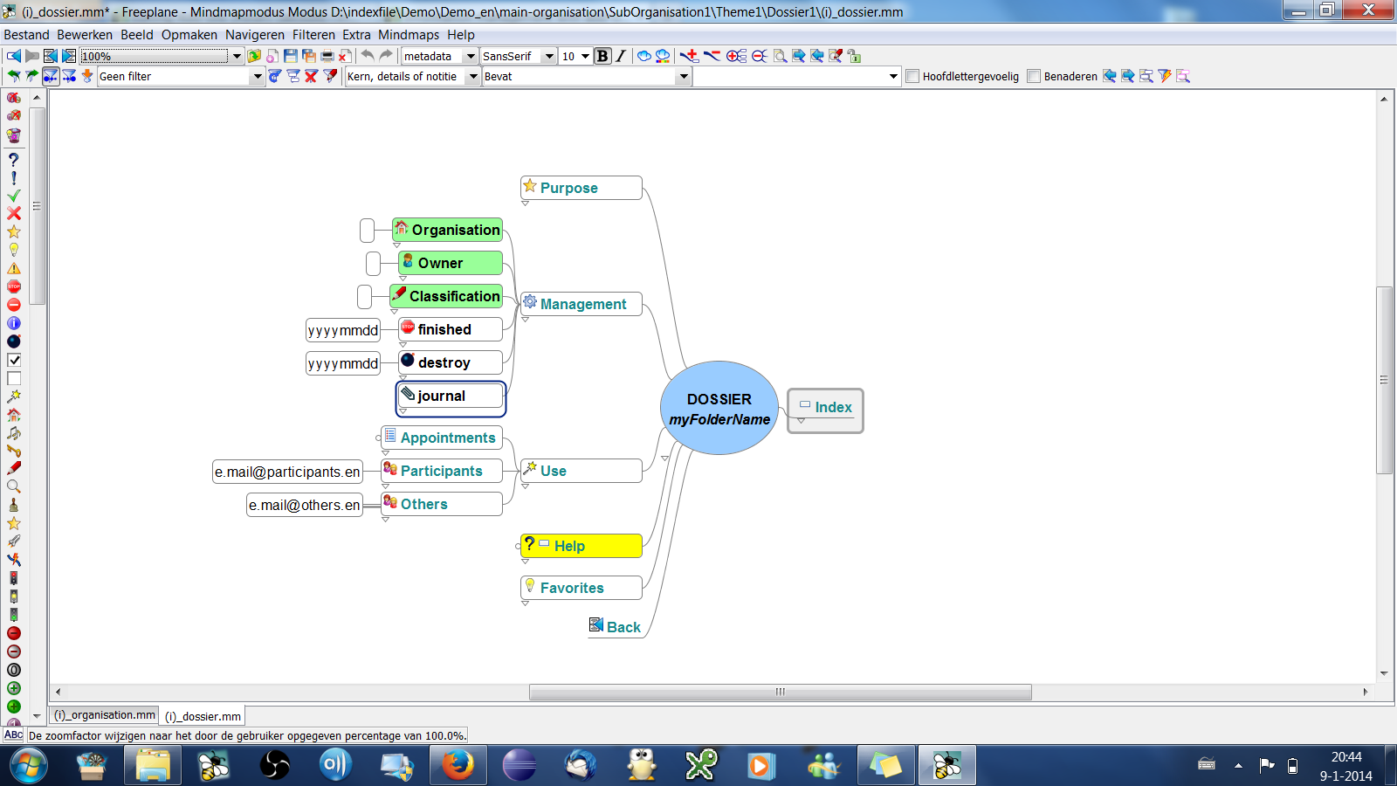Open the Geen filter dropdown

[x=257, y=77]
